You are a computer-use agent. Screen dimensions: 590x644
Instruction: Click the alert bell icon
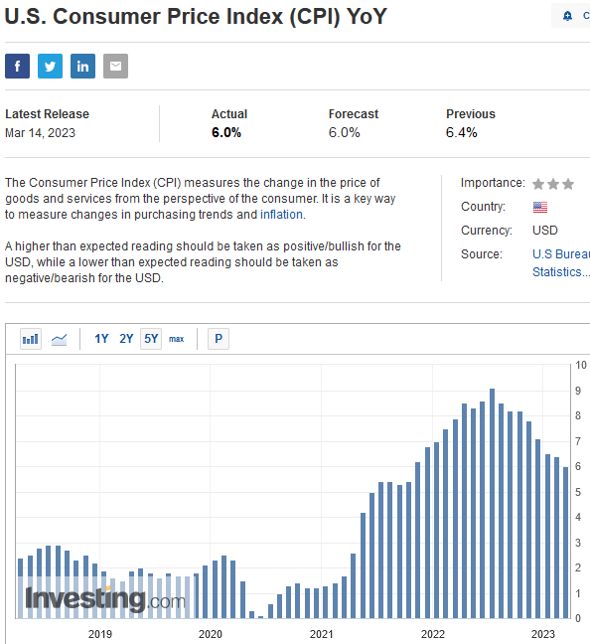point(567,16)
